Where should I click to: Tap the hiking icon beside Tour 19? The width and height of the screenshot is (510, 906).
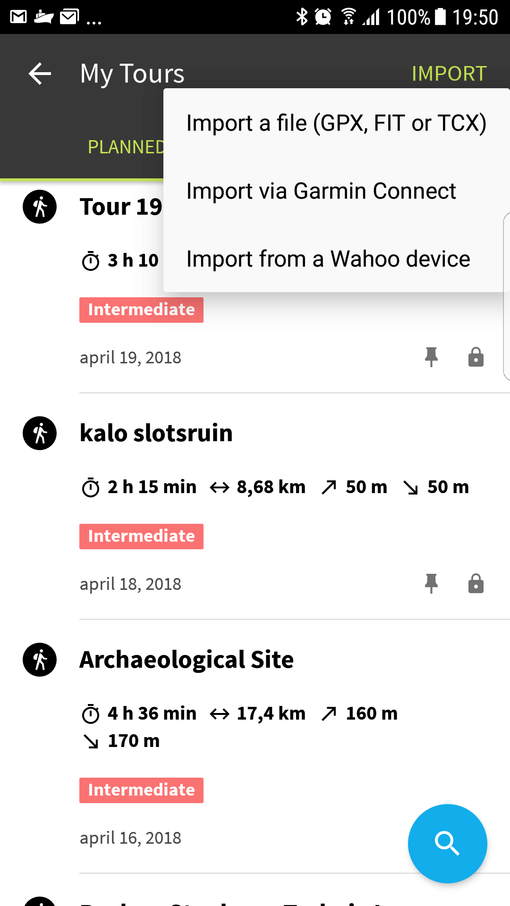[x=40, y=207]
